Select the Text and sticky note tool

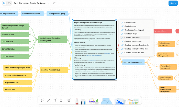coord(93,101)
